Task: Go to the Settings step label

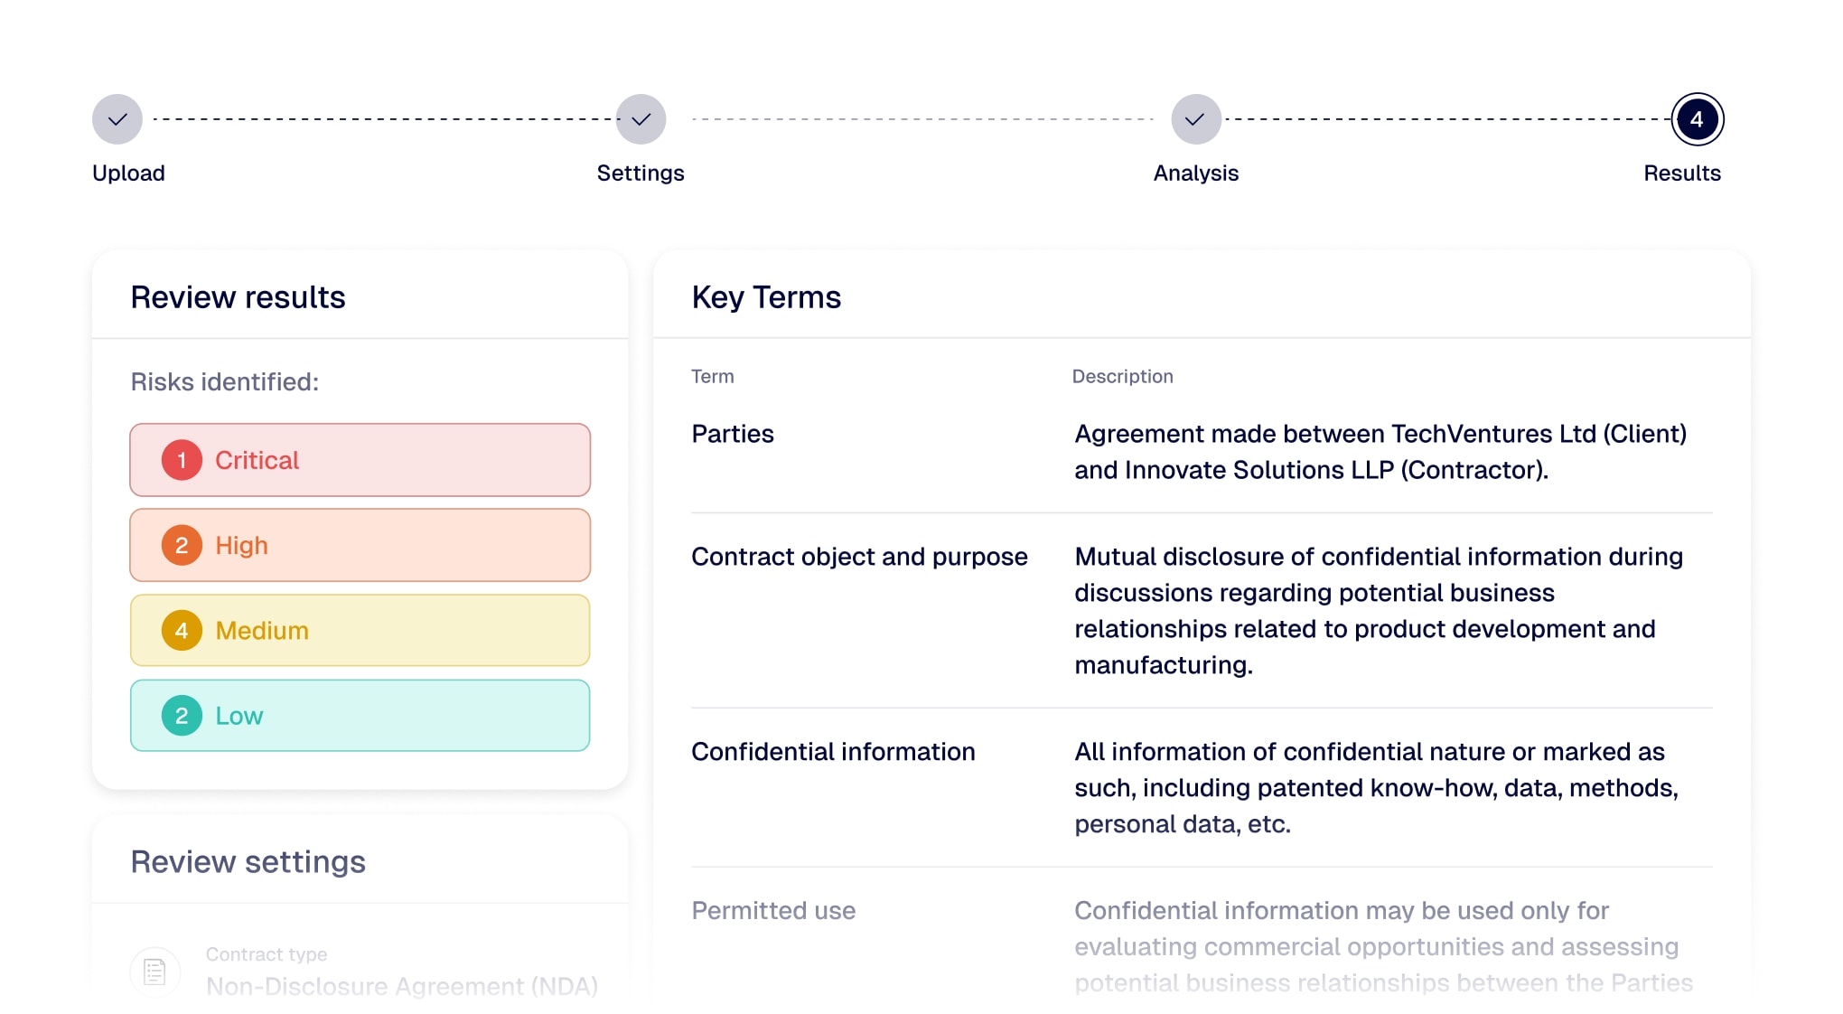Action: (x=641, y=173)
